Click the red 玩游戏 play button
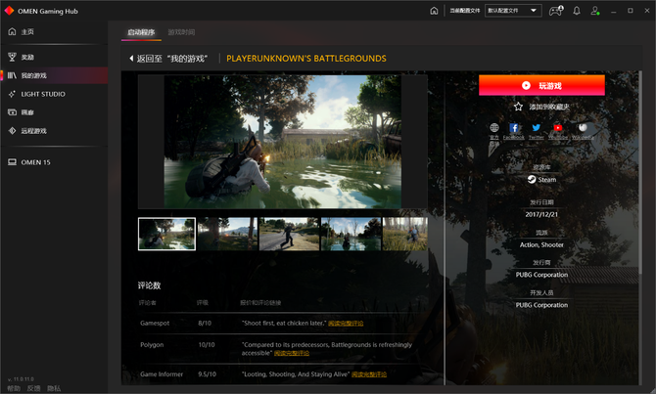This screenshot has width=656, height=394. 541,85
